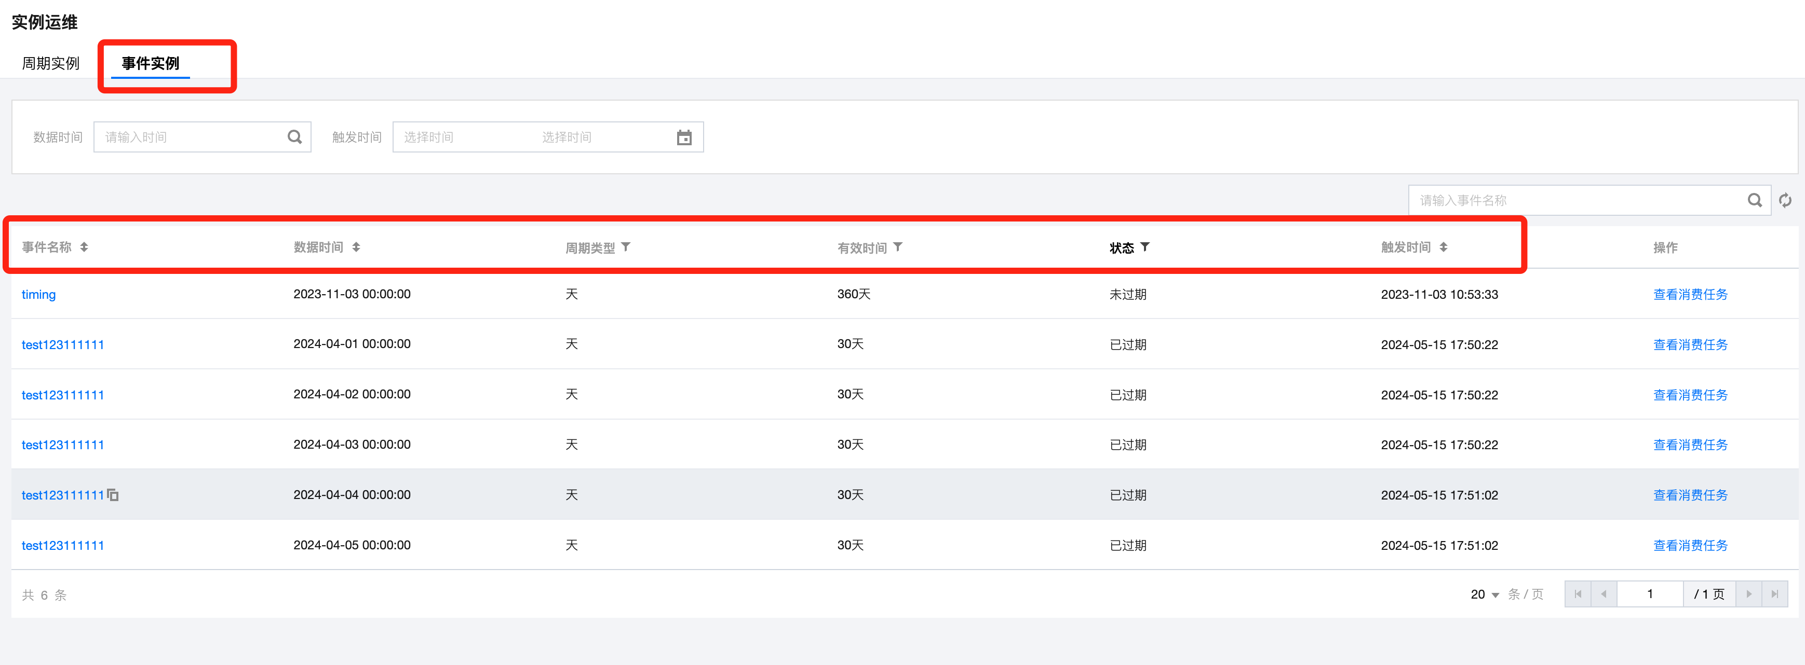
Task: Copy name icon beside test123111111 row
Action: click(x=113, y=495)
